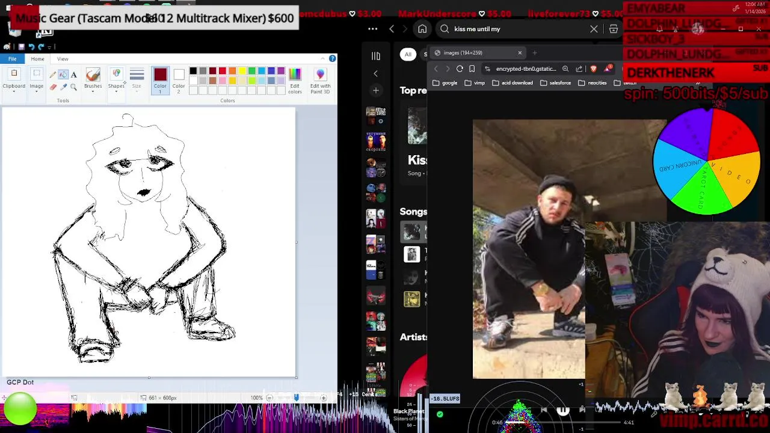Click the Undo arrow in Paint
Viewport: 770px width, 433px height.
pyautogui.click(x=31, y=47)
